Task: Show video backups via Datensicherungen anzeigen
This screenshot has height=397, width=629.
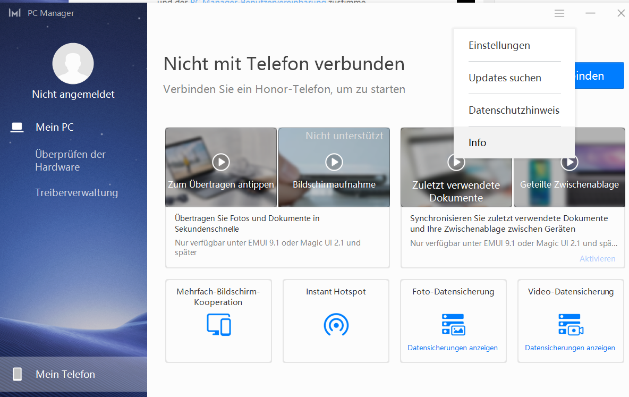Action: pos(569,348)
